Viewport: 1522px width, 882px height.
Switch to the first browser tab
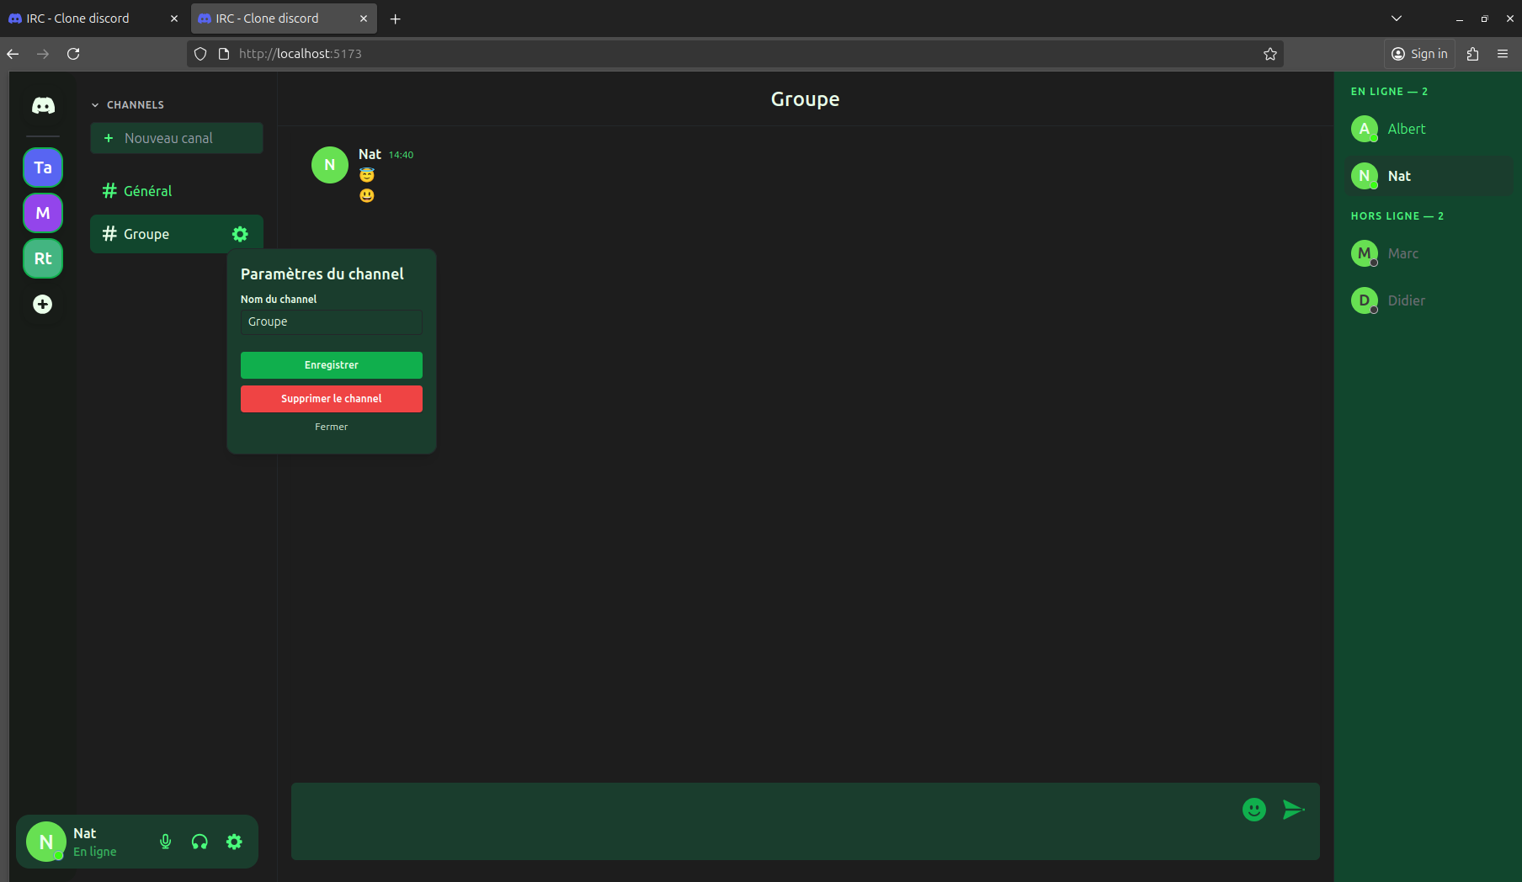pos(84,19)
